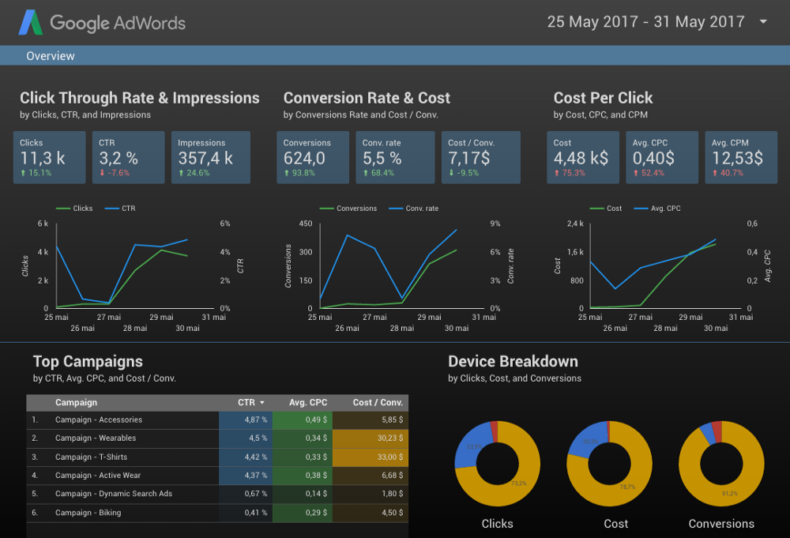Click the Campaign column header

point(76,402)
